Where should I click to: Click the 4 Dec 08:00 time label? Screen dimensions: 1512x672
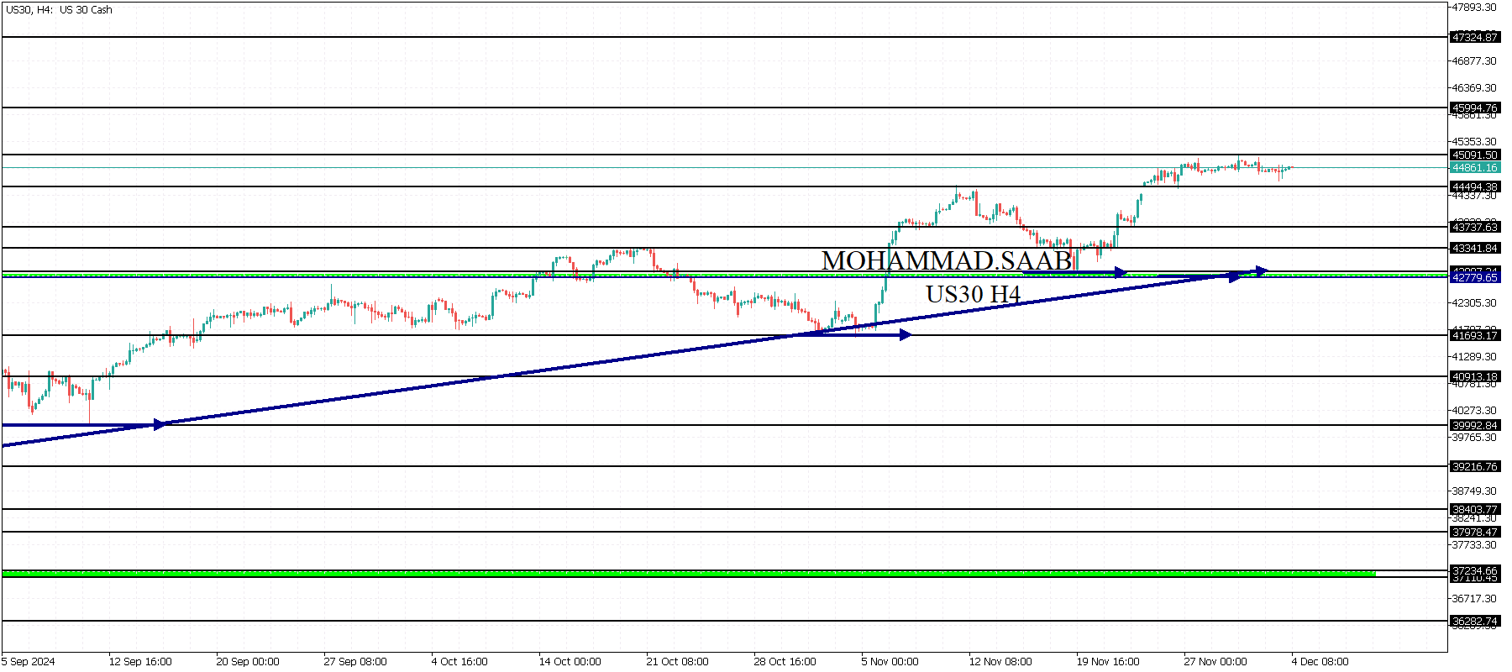[1320, 662]
